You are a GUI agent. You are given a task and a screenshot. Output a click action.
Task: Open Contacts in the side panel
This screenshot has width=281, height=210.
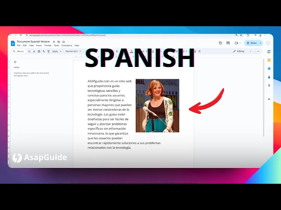pos(269,77)
